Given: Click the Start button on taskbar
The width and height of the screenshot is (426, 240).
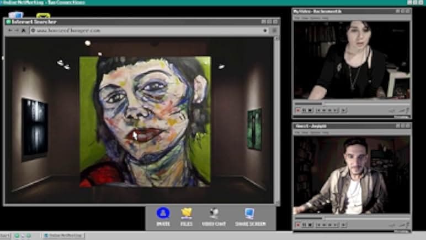Looking at the screenshot, I should (6, 236).
